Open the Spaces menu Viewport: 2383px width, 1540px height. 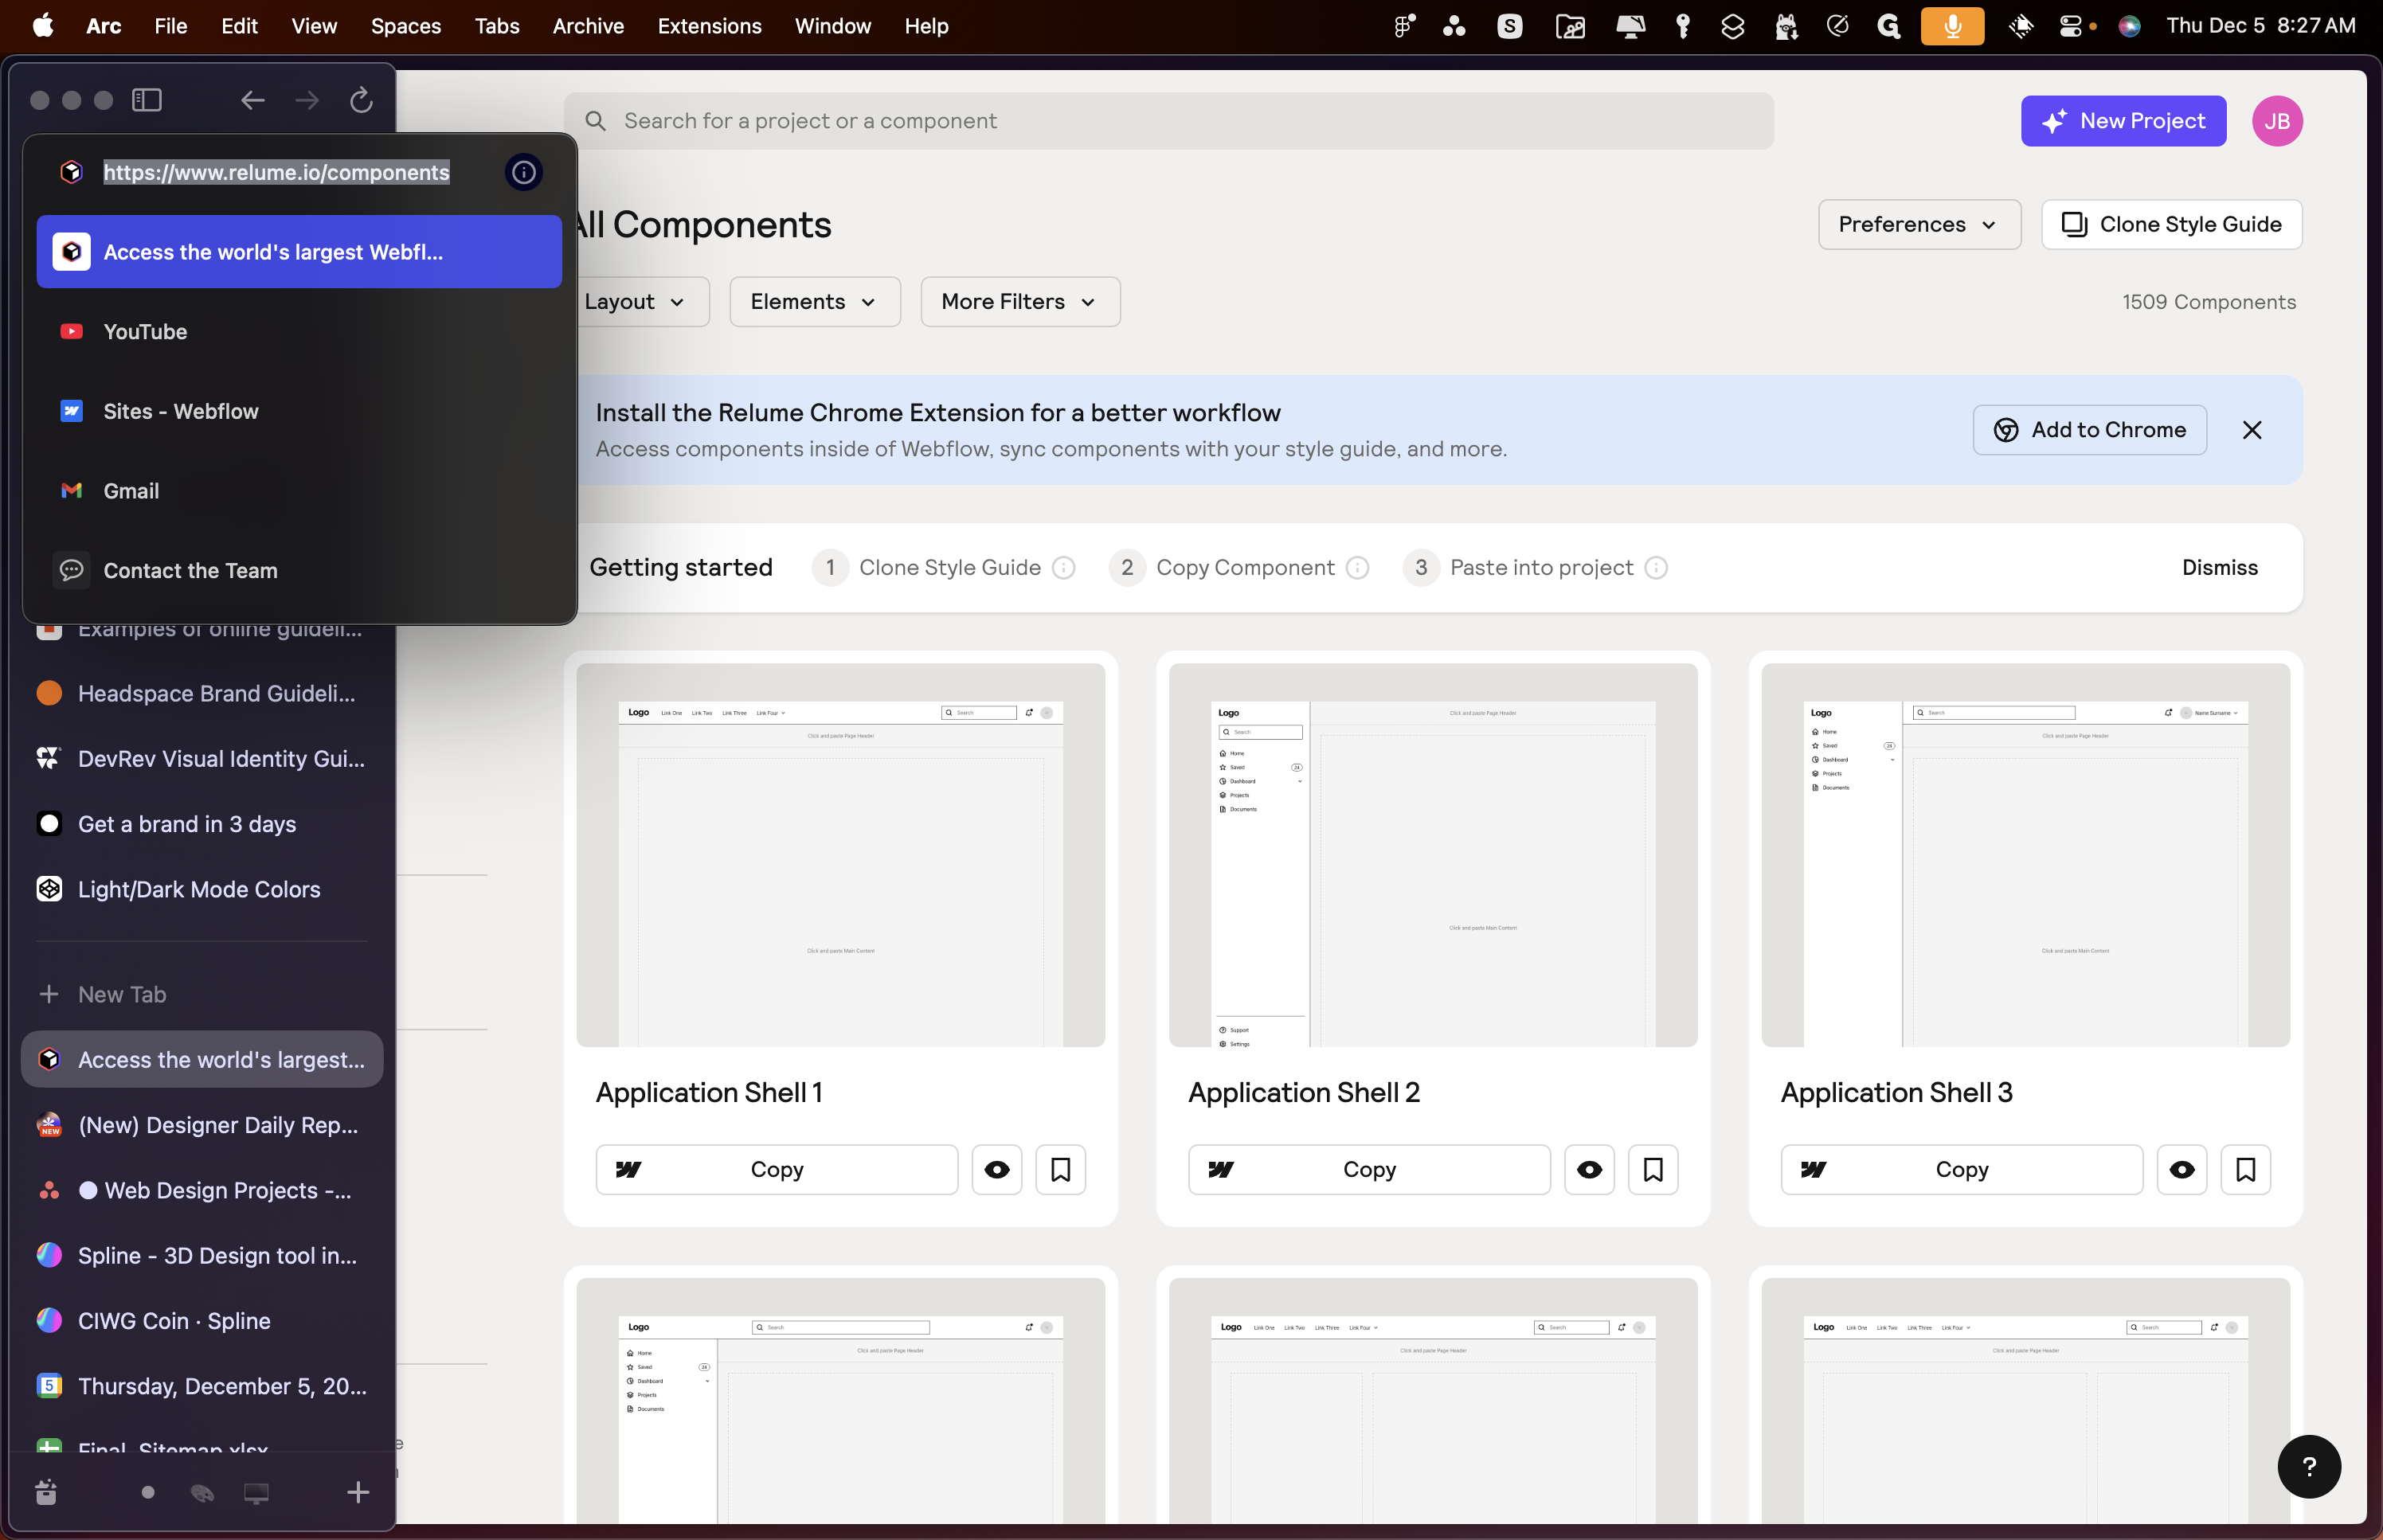click(406, 26)
